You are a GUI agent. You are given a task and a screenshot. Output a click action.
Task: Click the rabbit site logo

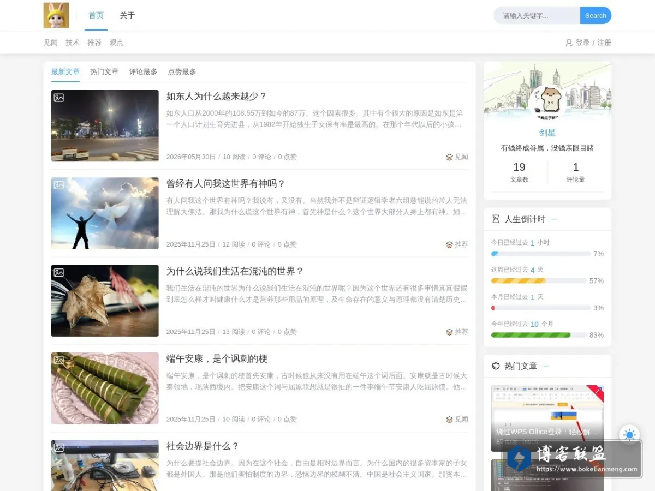[x=56, y=15]
